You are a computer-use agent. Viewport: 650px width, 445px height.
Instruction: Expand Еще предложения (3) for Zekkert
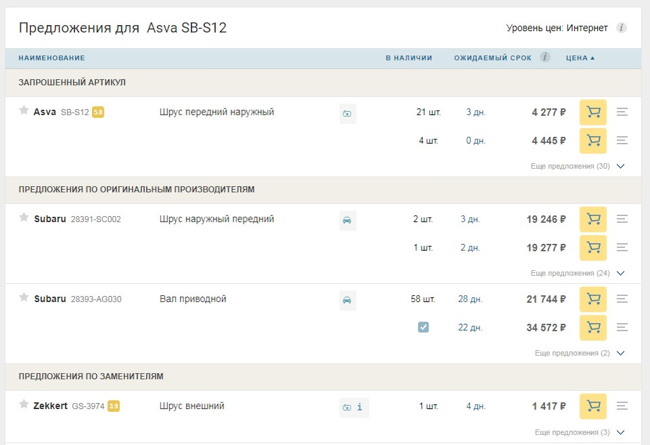pos(580,433)
